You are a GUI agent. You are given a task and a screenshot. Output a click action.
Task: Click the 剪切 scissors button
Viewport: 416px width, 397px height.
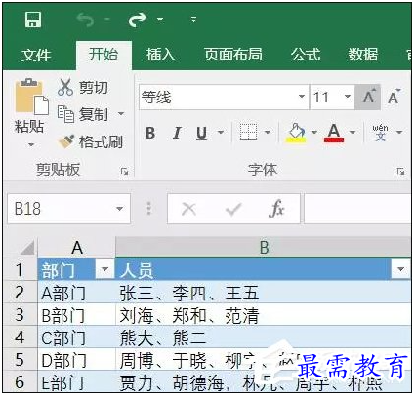click(x=83, y=87)
